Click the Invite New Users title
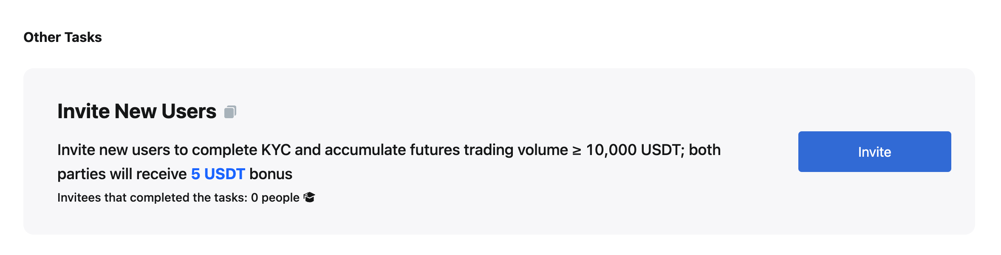Screen dimensions: 1001x255 [x=137, y=111]
